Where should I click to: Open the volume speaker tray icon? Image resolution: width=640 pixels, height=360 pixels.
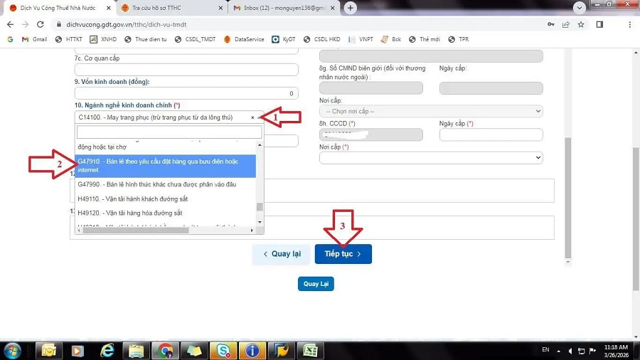coord(570,351)
